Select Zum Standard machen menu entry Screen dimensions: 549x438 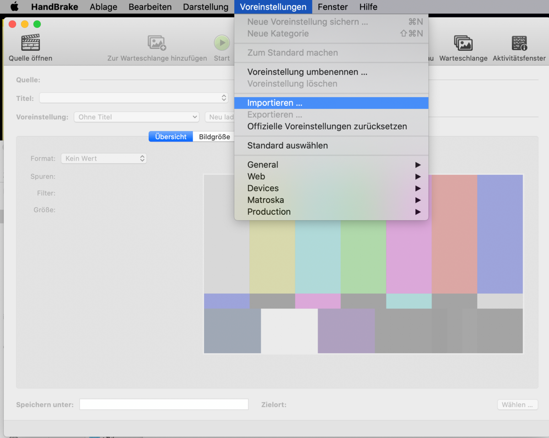(331, 53)
